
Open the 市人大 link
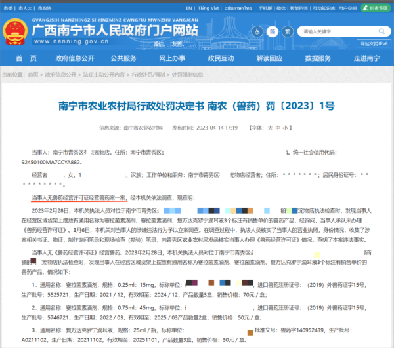tap(25, 9)
